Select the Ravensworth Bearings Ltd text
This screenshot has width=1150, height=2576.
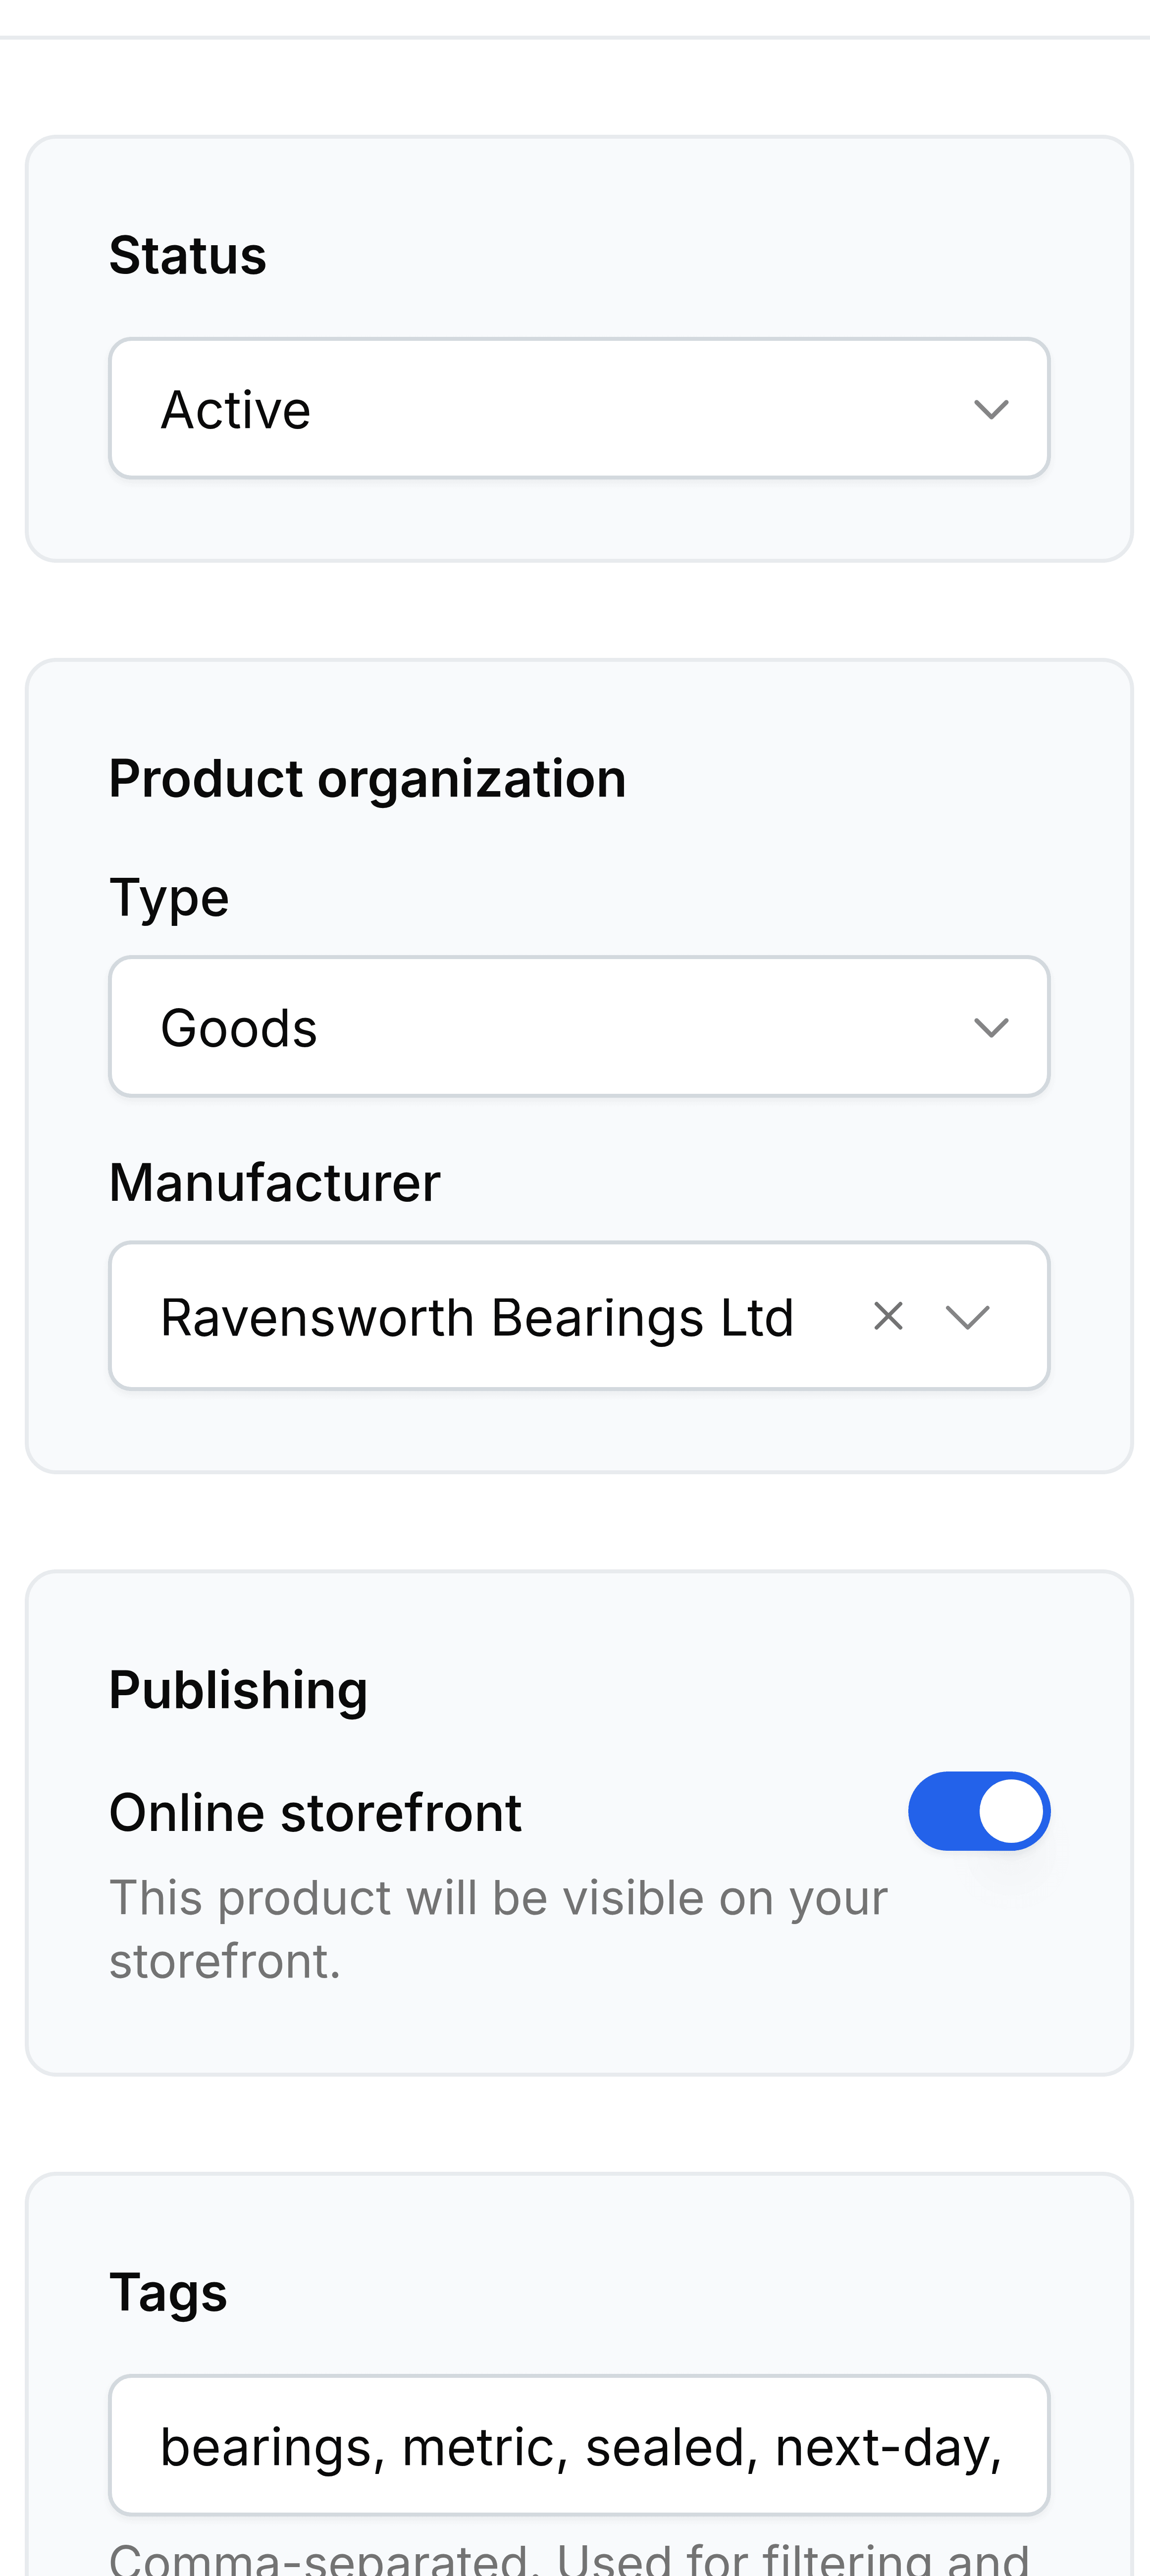click(x=477, y=1317)
